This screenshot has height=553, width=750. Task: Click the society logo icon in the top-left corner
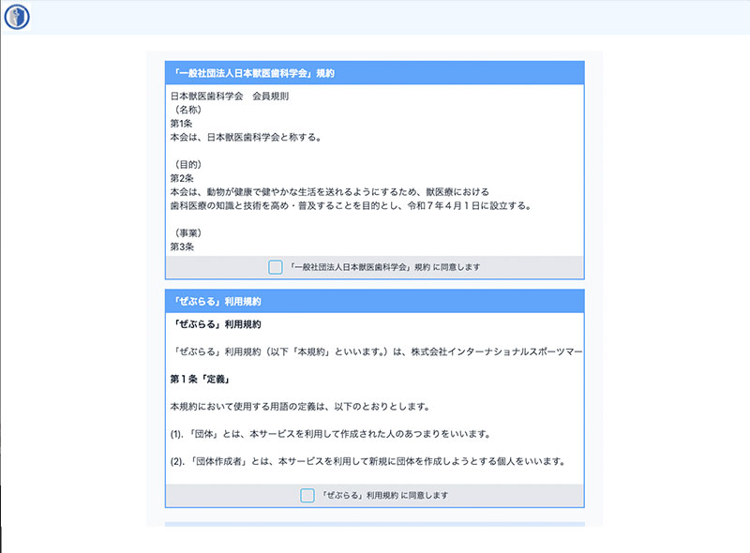pyautogui.click(x=17, y=17)
